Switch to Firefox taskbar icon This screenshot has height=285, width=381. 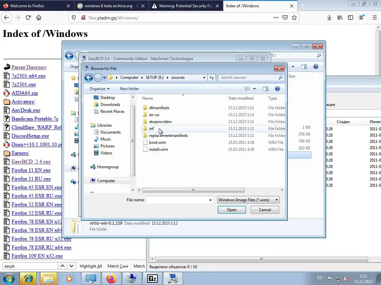111,278
